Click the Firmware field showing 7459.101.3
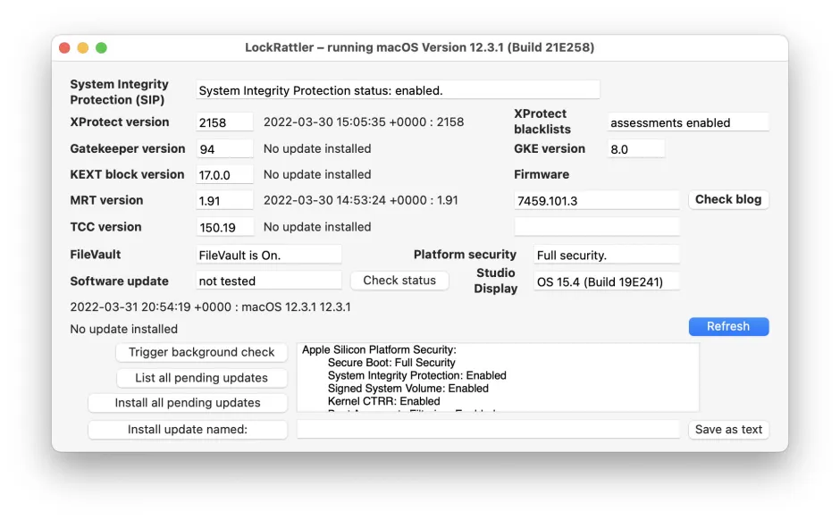This screenshot has width=840, height=520. (x=596, y=201)
